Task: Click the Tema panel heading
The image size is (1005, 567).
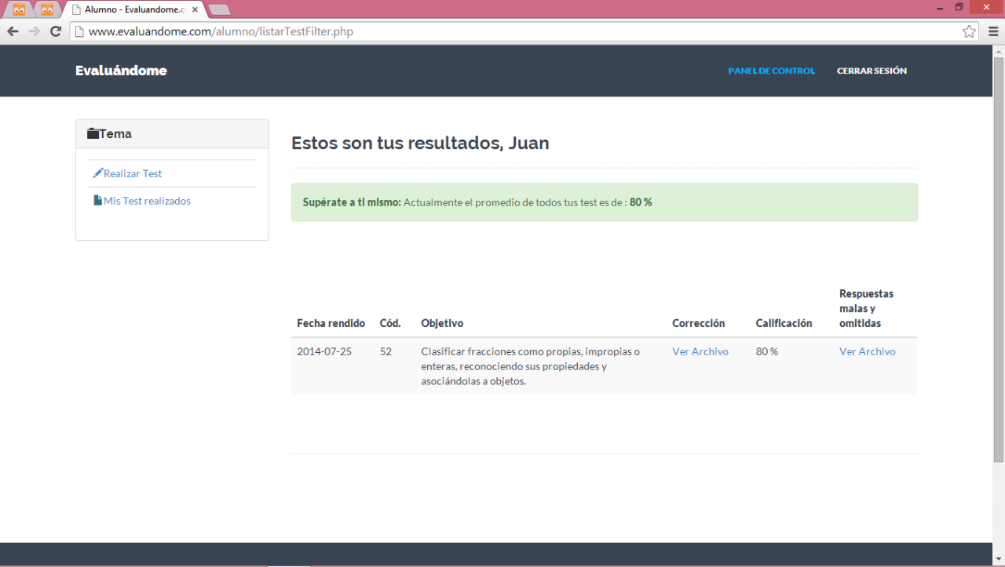Action: (172, 133)
